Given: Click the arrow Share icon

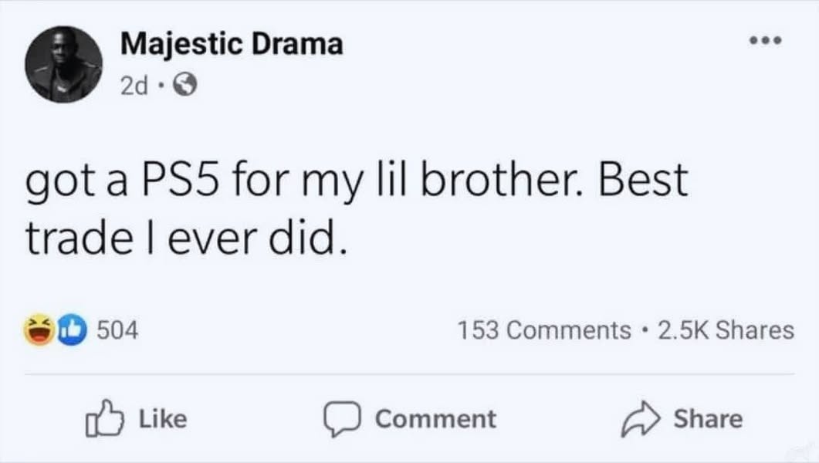Looking at the screenshot, I should [x=641, y=419].
